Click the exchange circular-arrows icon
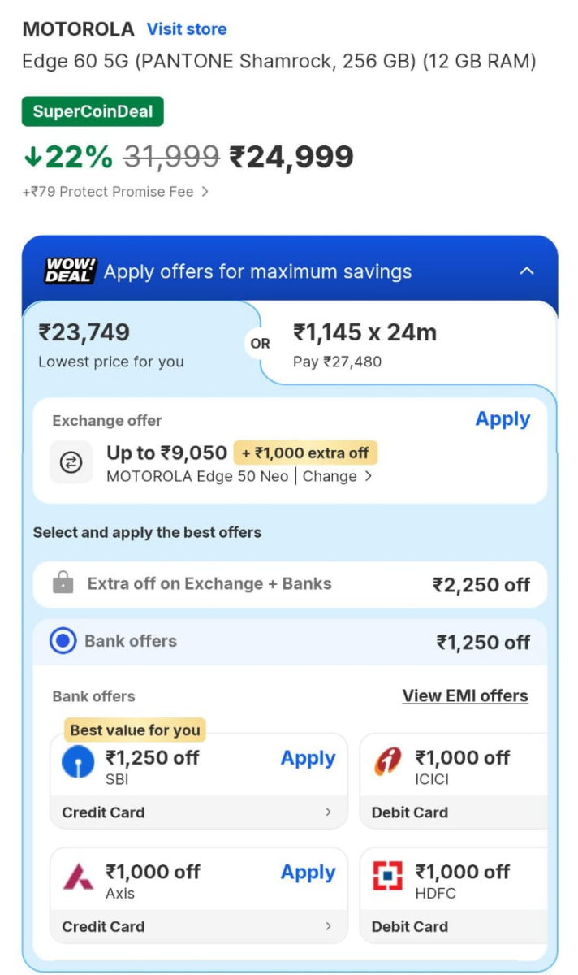 coord(71,462)
